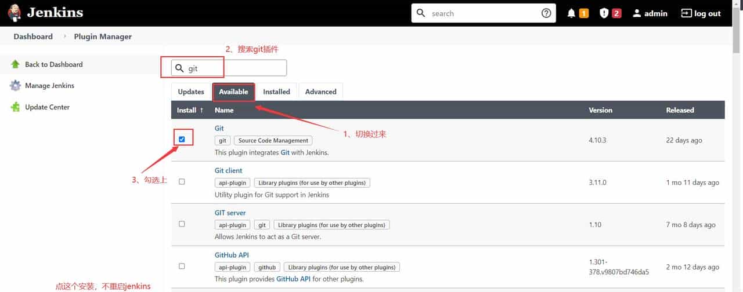This screenshot has height=292, width=743.
Task: Click Library plugins tag under GitHub API
Action: pos(342,267)
